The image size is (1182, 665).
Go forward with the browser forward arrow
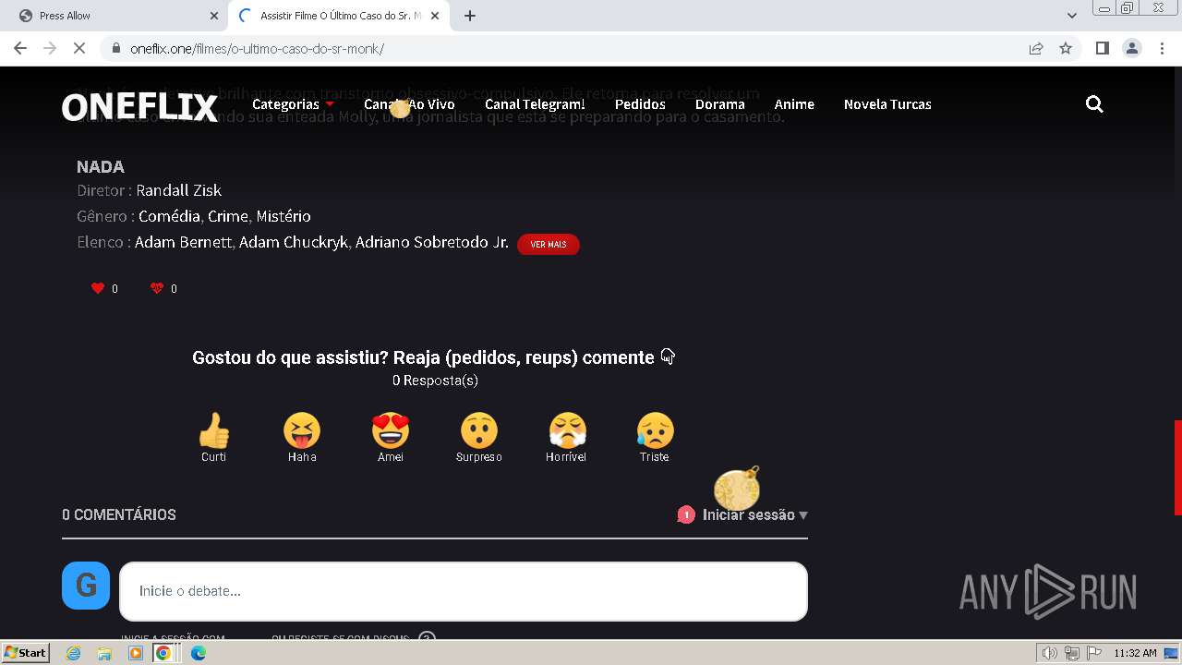(x=50, y=48)
